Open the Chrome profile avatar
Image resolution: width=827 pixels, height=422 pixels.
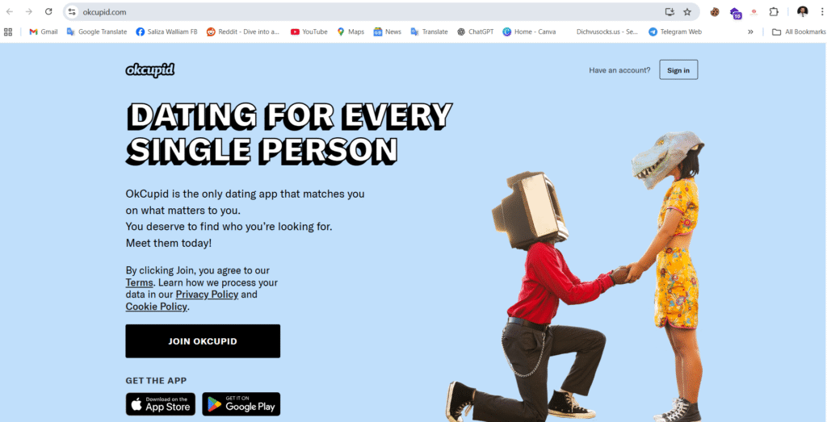click(802, 11)
